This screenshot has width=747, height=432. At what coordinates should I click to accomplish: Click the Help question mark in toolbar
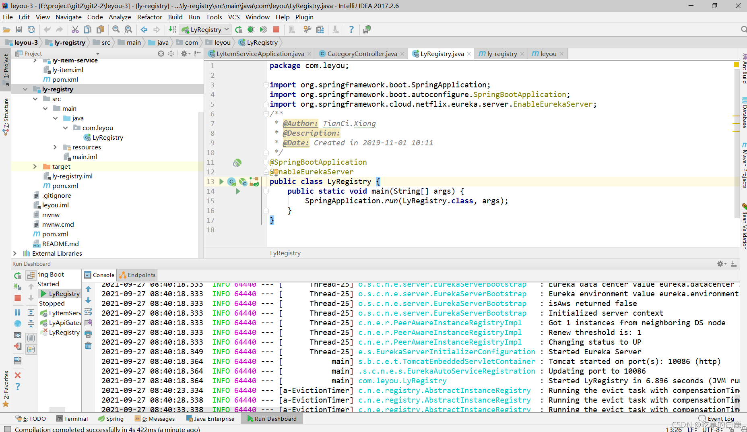[x=351, y=29]
